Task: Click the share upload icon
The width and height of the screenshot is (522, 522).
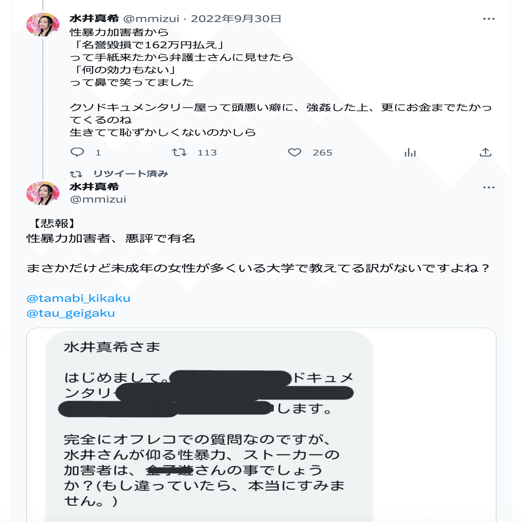Action: (485, 152)
